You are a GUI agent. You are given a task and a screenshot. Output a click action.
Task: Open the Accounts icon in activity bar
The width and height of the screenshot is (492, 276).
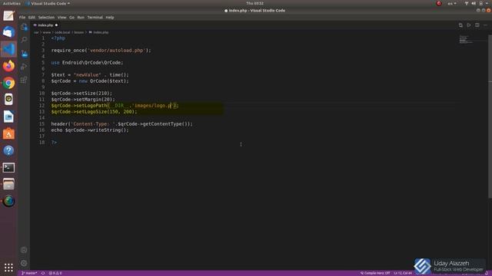24,250
